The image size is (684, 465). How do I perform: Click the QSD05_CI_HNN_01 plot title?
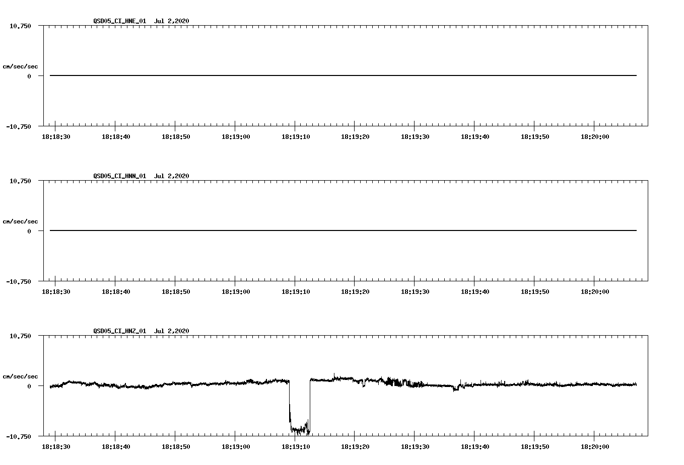click(x=141, y=176)
